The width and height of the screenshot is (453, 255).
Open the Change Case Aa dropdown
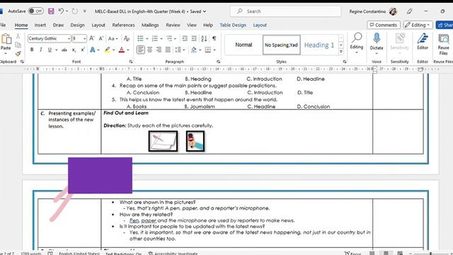click(113, 38)
